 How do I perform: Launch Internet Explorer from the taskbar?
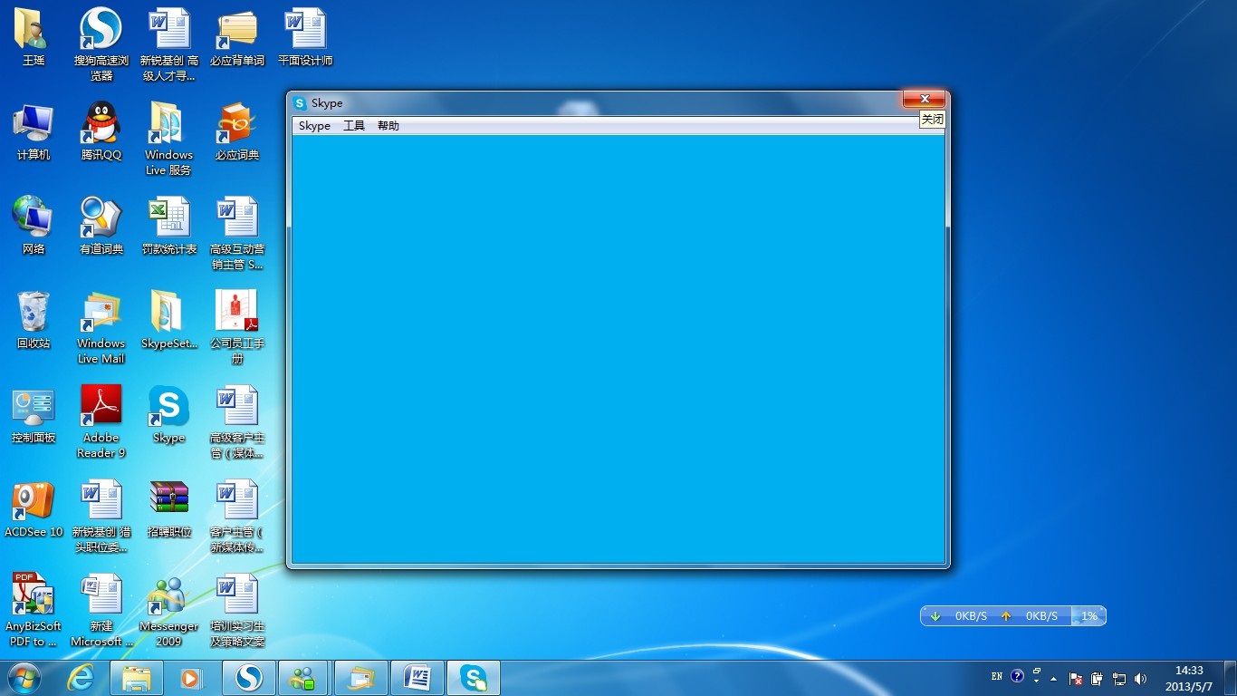pos(82,678)
